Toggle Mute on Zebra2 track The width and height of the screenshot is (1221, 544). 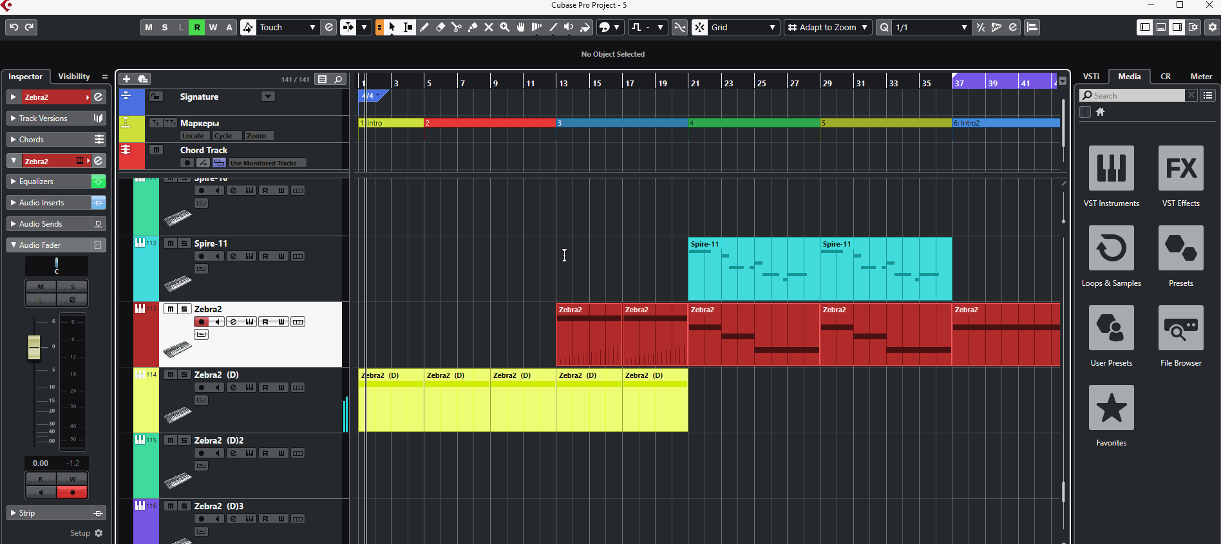pos(170,309)
